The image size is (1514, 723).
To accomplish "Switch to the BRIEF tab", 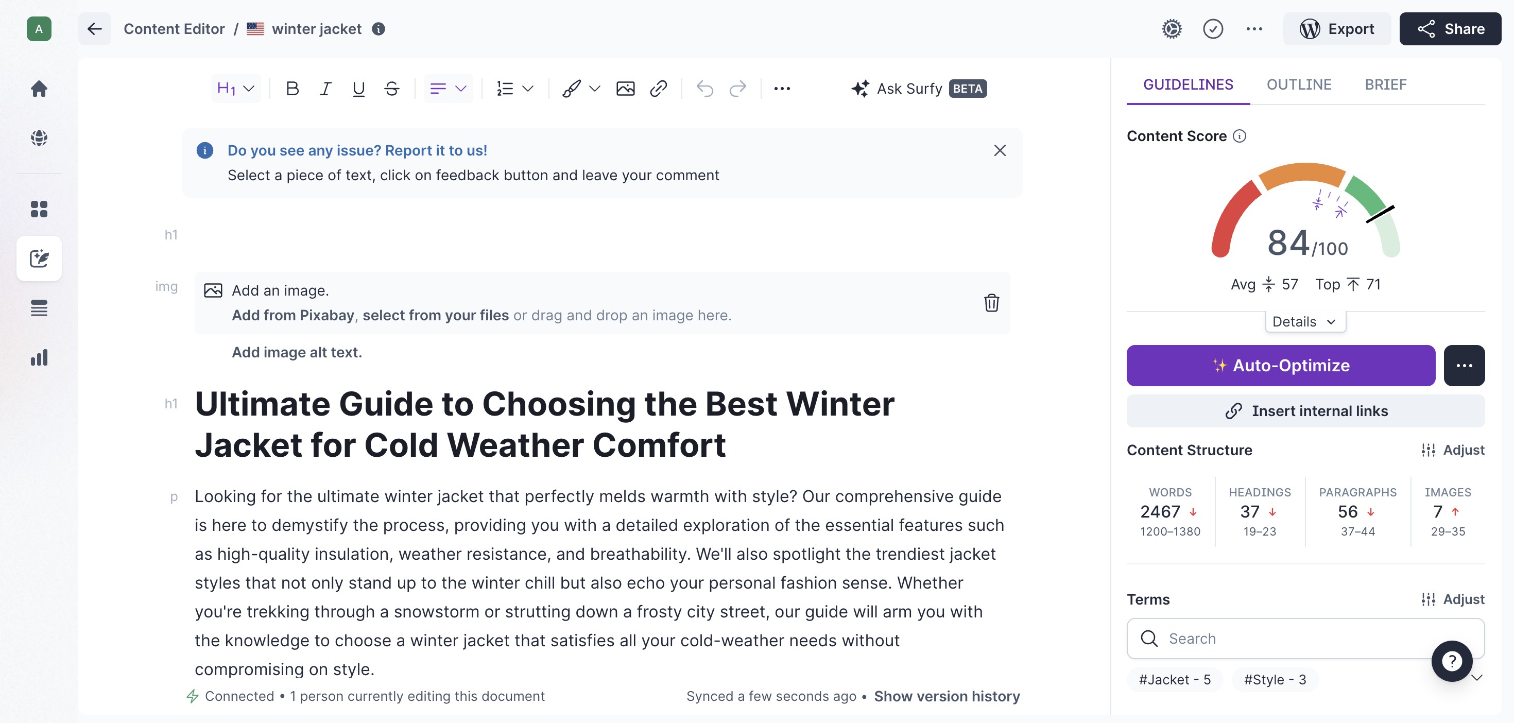I will tap(1385, 84).
